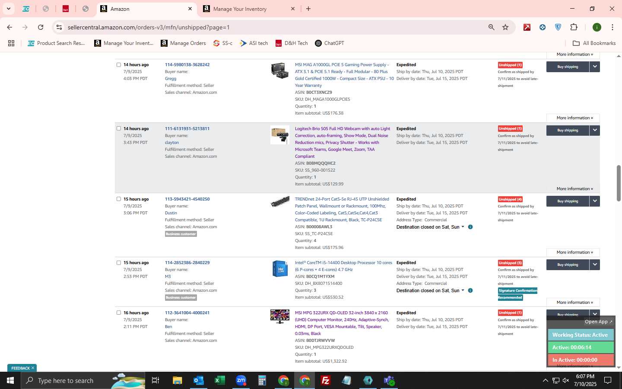Expand More information under MSI power supply order
Viewport: 622px width, 389px height.
[x=573, y=118]
